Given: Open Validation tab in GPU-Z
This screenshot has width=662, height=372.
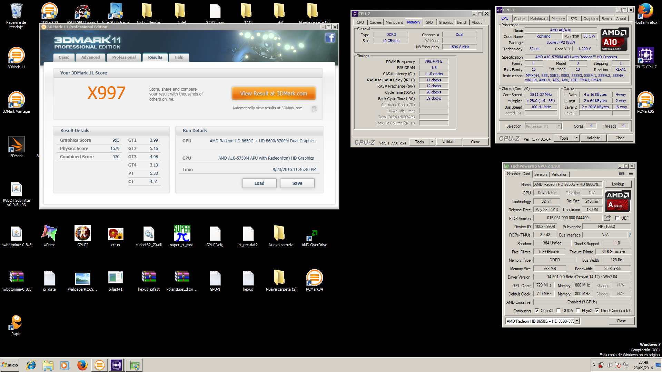Looking at the screenshot, I should point(559,174).
